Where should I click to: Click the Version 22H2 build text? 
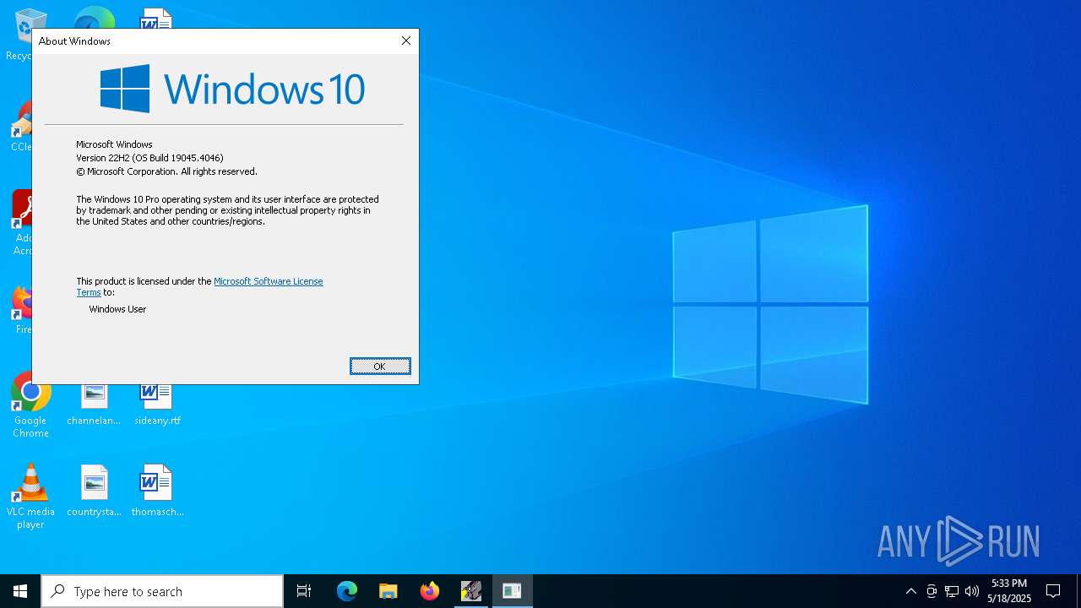click(x=149, y=158)
